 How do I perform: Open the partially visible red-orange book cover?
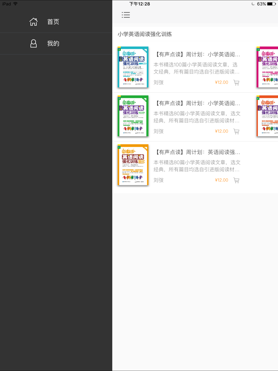[267, 116]
